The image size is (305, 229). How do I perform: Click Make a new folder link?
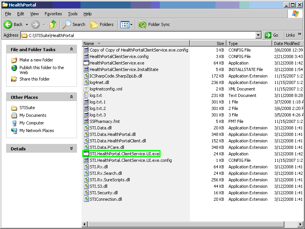[36, 60]
